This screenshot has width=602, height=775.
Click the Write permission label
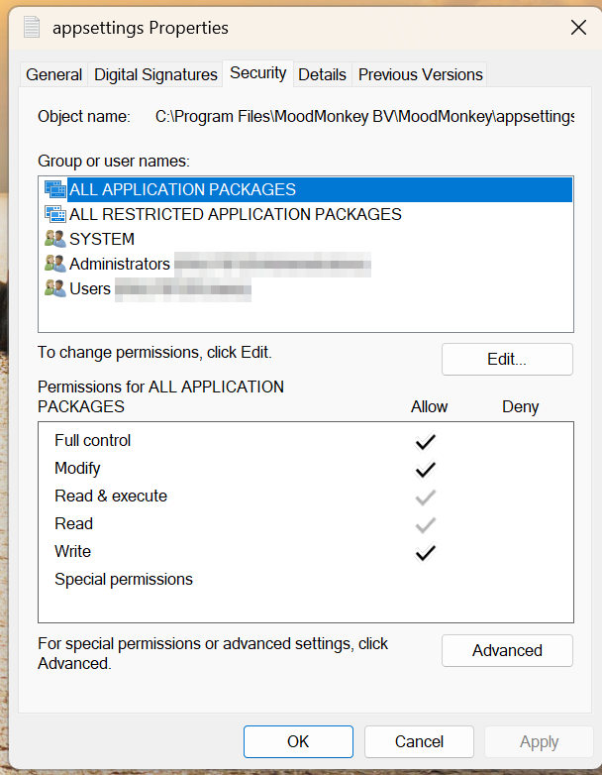pyautogui.click(x=72, y=551)
